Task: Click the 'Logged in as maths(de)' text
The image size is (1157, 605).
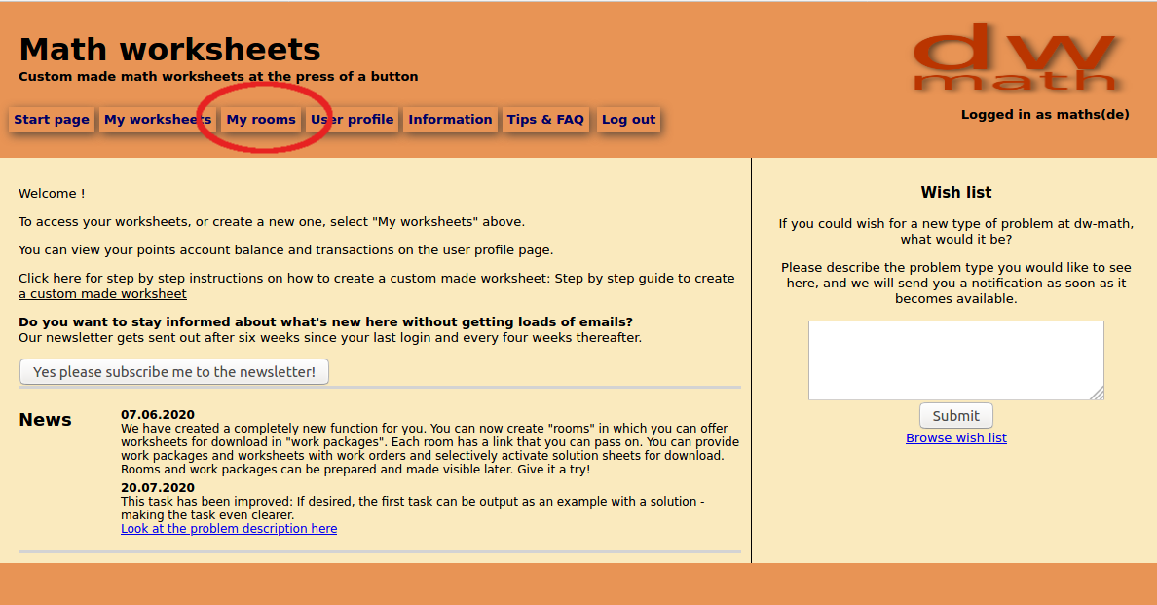Action: tap(1045, 114)
